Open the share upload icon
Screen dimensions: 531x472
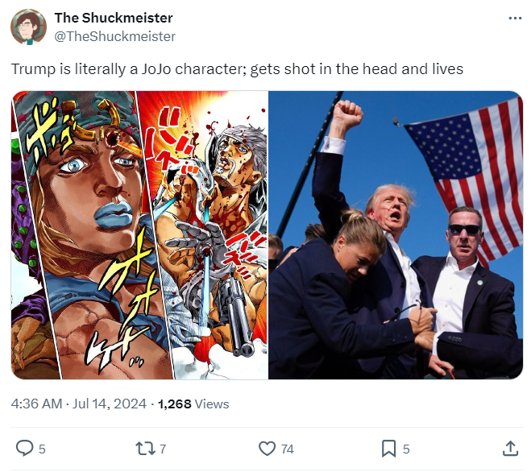pyautogui.click(x=510, y=449)
